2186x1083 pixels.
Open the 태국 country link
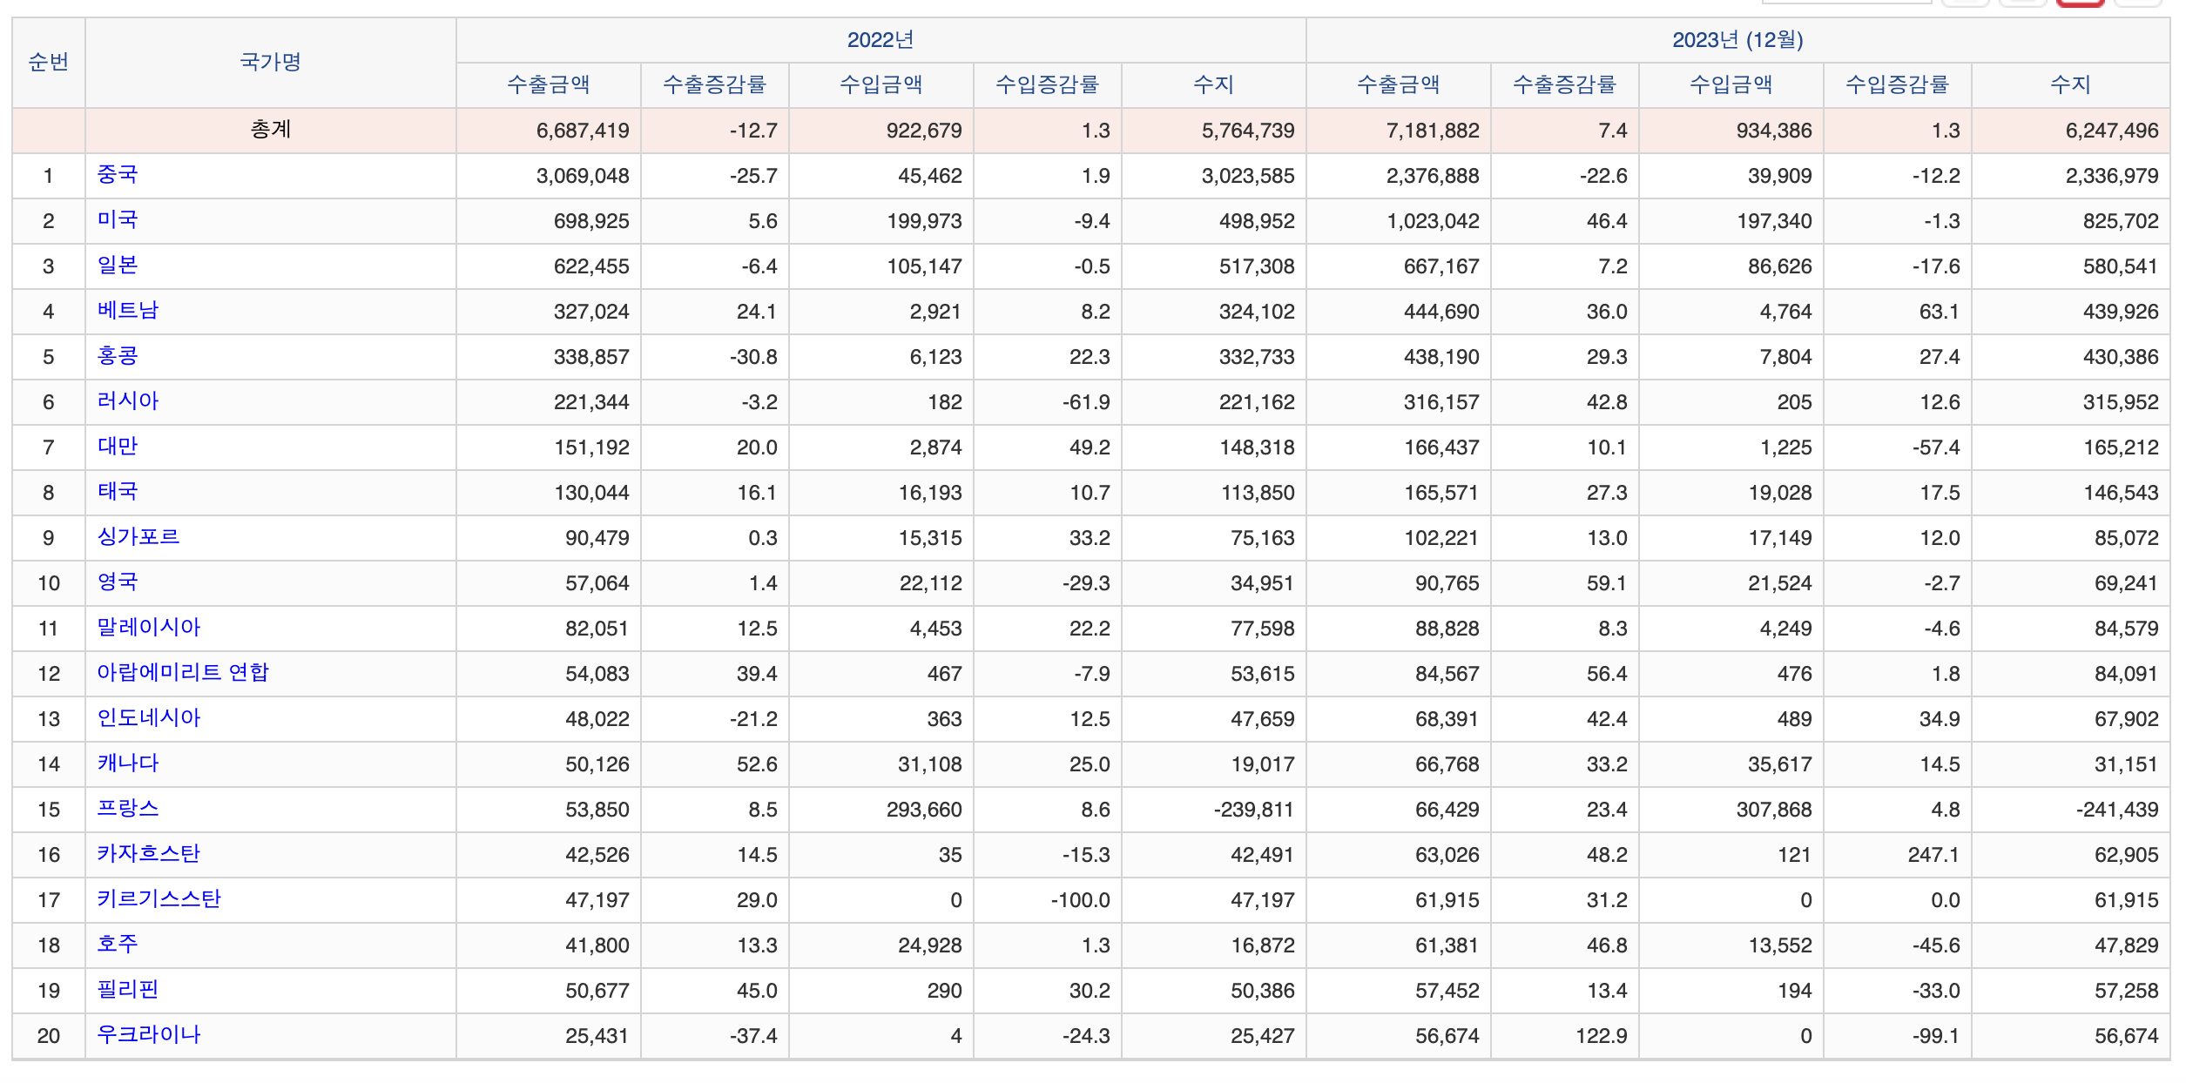click(118, 492)
